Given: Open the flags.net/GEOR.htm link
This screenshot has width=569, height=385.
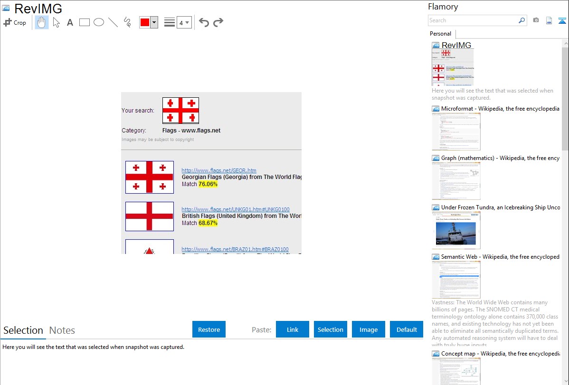Looking at the screenshot, I should coord(219,170).
